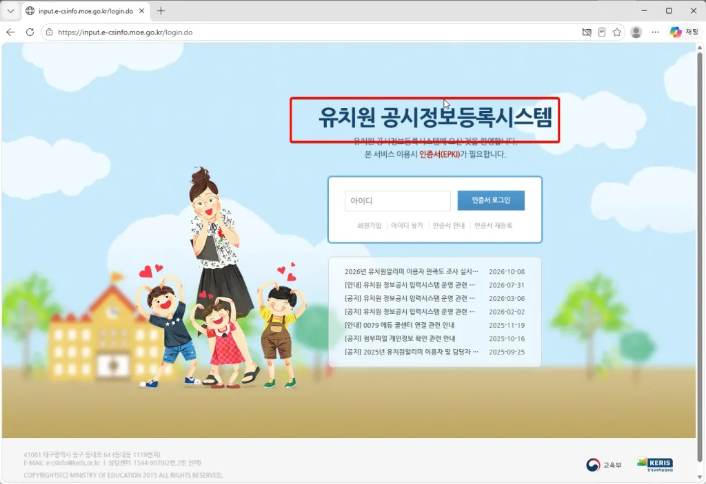Open the browser settings ellipsis menu
This screenshot has width=706, height=484.
tap(656, 32)
